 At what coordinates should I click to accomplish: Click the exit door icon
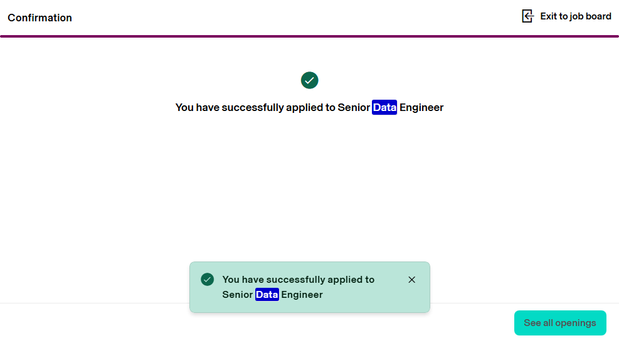pyautogui.click(x=527, y=16)
